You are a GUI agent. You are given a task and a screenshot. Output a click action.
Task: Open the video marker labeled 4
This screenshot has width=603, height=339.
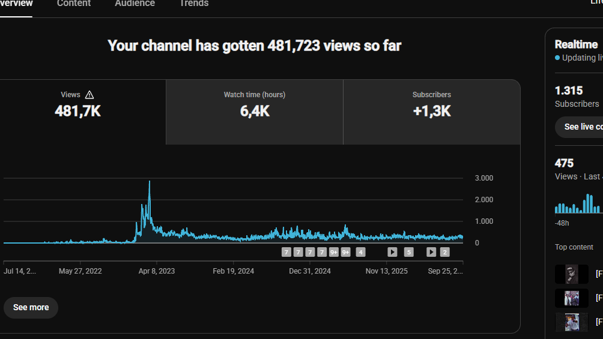click(360, 252)
